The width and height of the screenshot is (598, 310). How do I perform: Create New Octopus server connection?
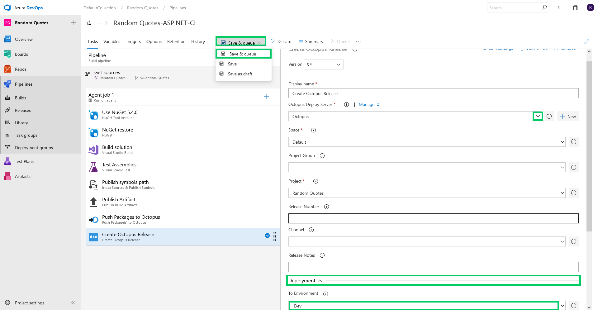click(568, 116)
